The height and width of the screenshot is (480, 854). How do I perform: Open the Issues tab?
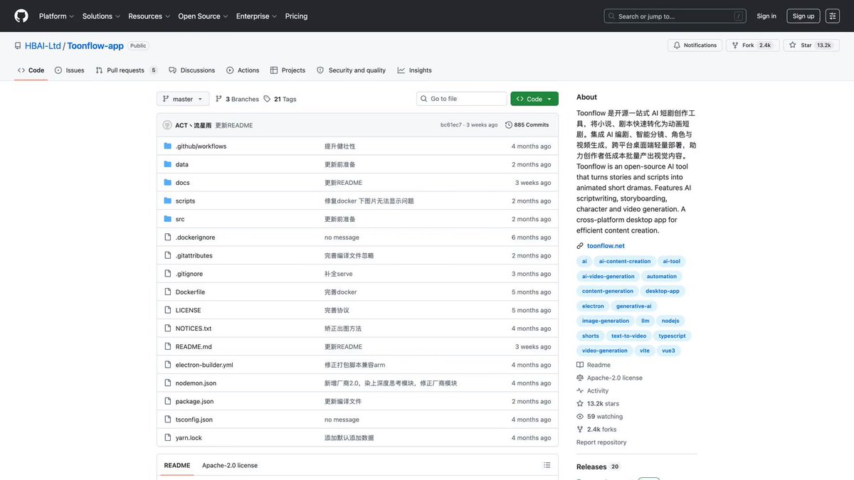(x=69, y=70)
